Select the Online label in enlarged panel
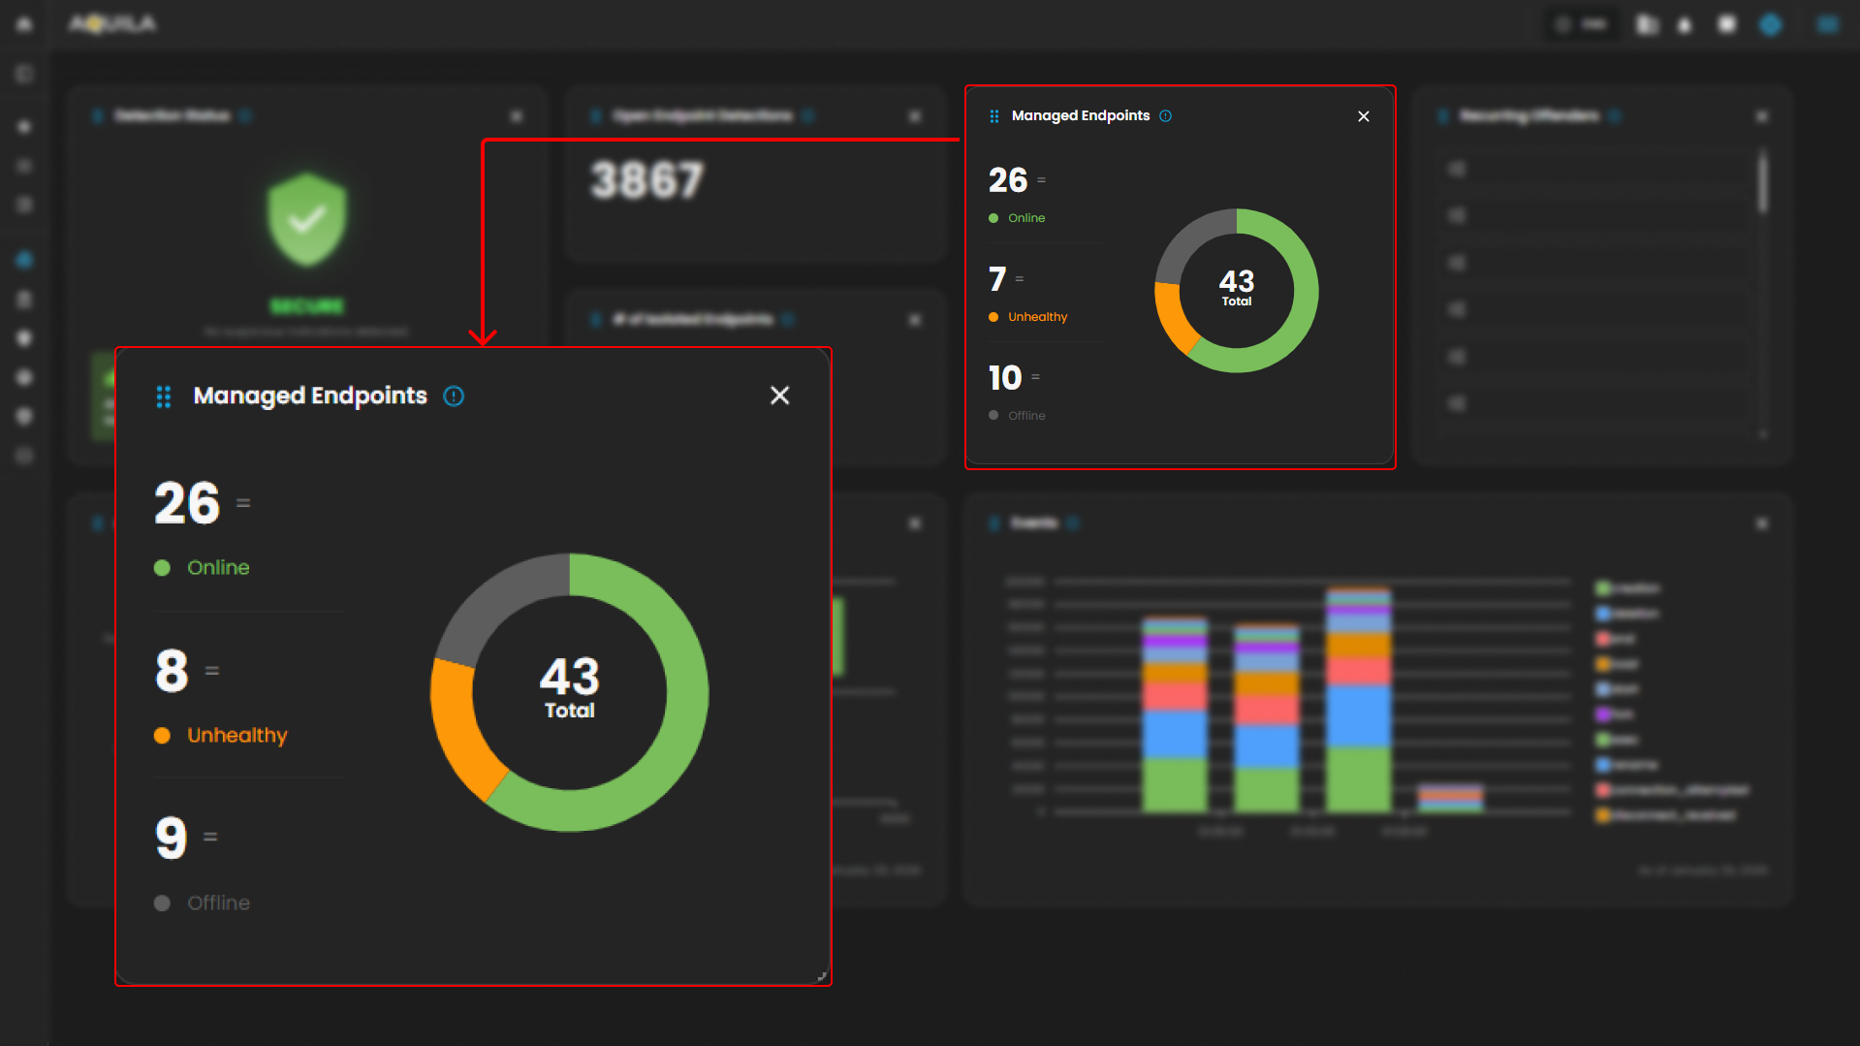Image resolution: width=1860 pixels, height=1046 pixels. click(x=218, y=568)
